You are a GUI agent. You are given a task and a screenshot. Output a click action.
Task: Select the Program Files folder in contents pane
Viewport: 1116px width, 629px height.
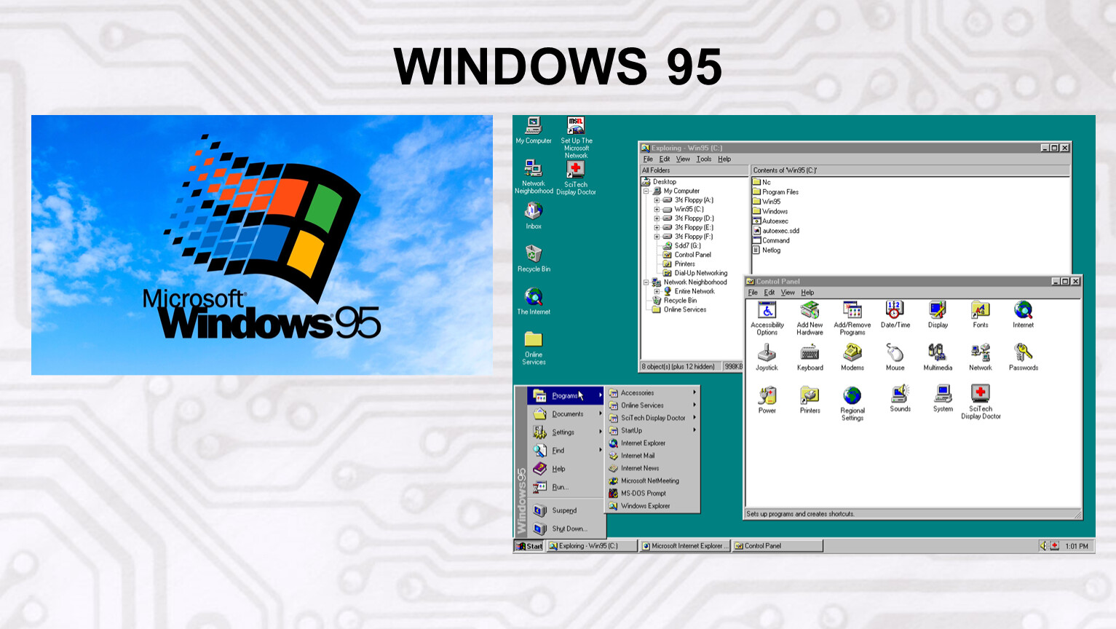click(780, 192)
